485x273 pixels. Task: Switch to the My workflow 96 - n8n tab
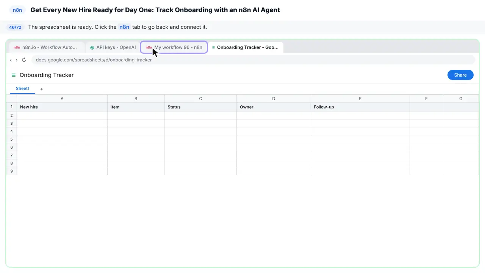pyautogui.click(x=174, y=47)
